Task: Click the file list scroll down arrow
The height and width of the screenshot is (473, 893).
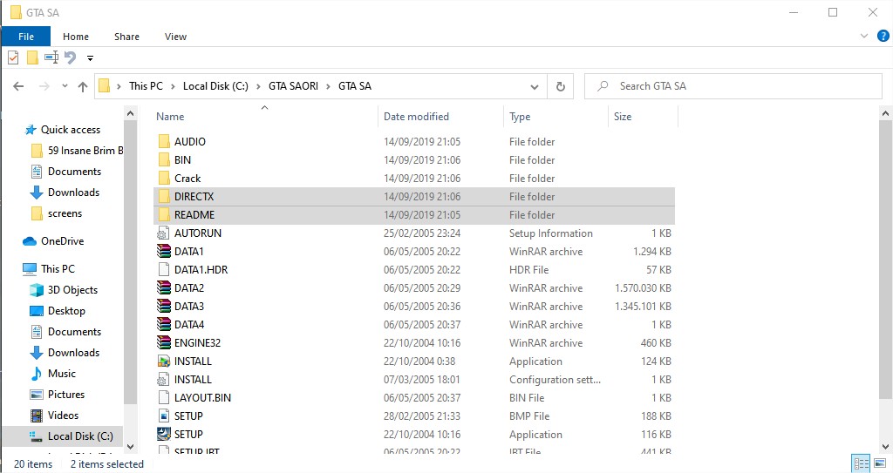Action: click(x=885, y=447)
